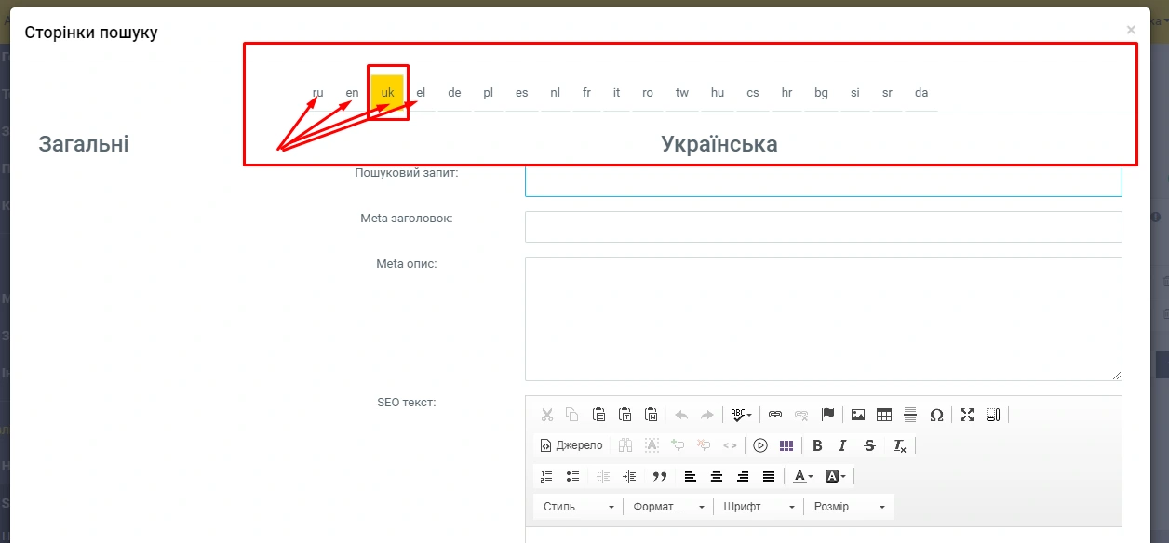
Task: Click the Джерело source button
Action: click(571, 445)
